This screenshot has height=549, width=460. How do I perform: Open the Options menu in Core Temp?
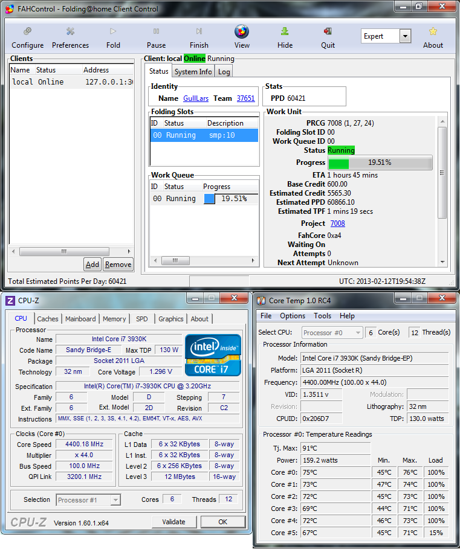point(293,316)
